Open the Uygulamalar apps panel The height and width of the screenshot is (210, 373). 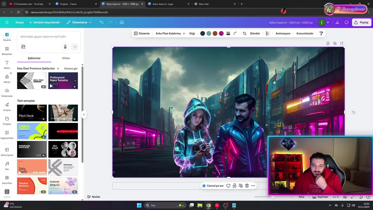[x=7, y=134]
